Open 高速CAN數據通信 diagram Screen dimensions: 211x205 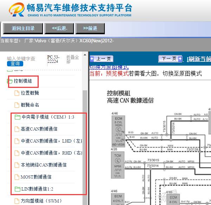coord(39,129)
